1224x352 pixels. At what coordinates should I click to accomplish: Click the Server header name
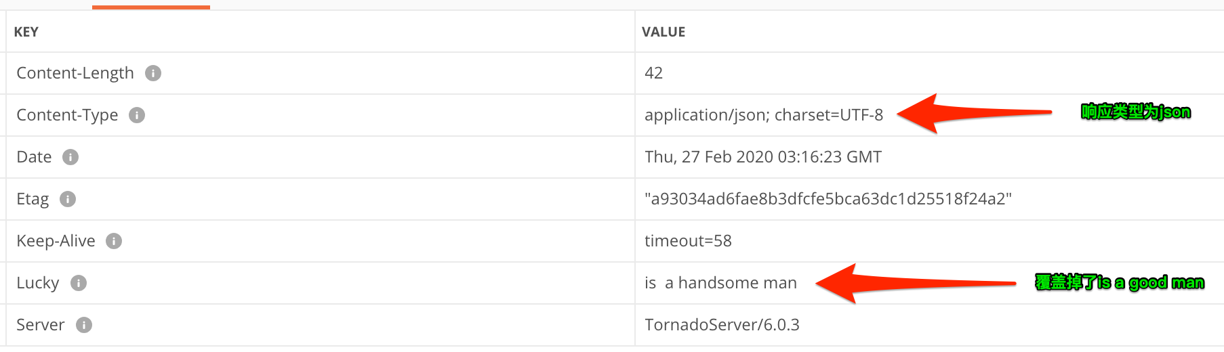(x=41, y=325)
